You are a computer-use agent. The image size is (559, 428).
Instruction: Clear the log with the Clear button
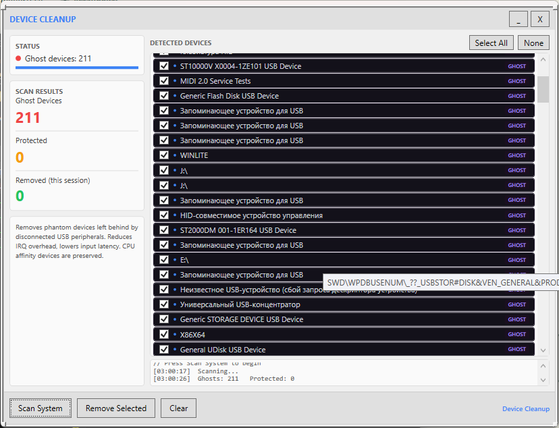(178, 408)
